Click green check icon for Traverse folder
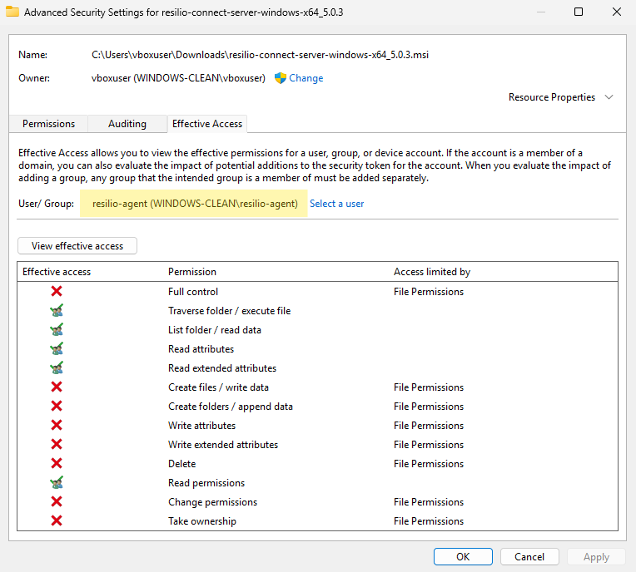636x572 pixels. [x=57, y=311]
